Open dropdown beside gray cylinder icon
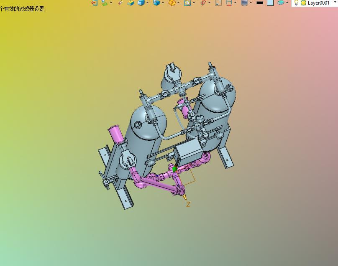Screen dimensions: 338x266 [x=251, y=3]
